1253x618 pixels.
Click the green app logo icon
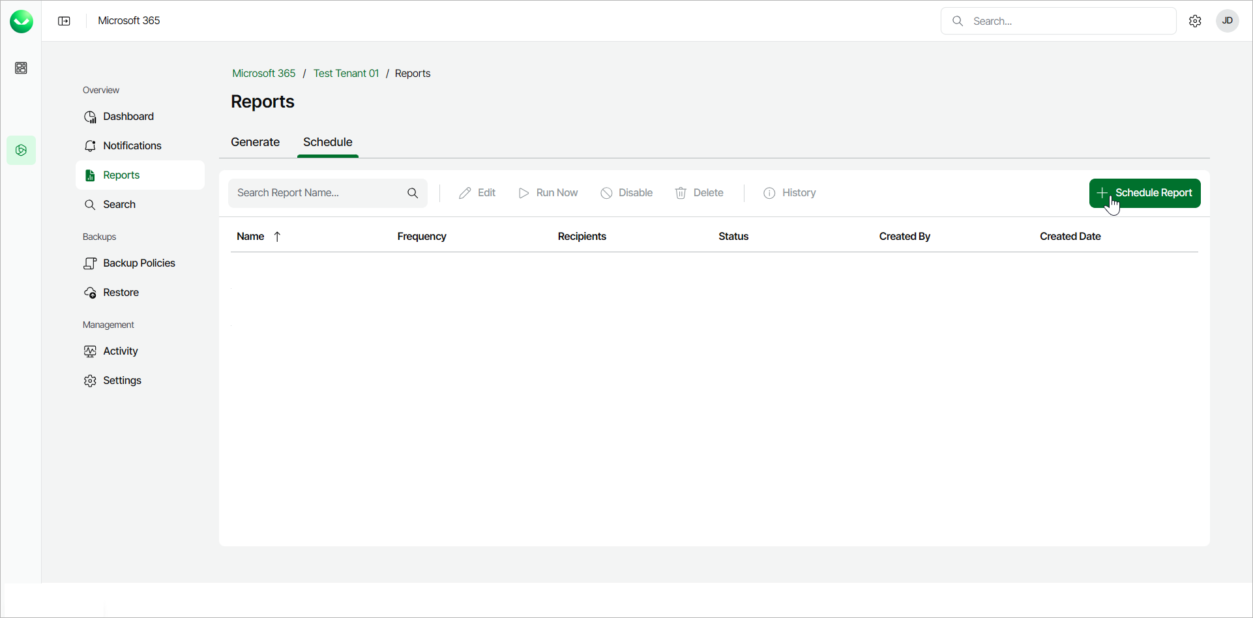22,22
